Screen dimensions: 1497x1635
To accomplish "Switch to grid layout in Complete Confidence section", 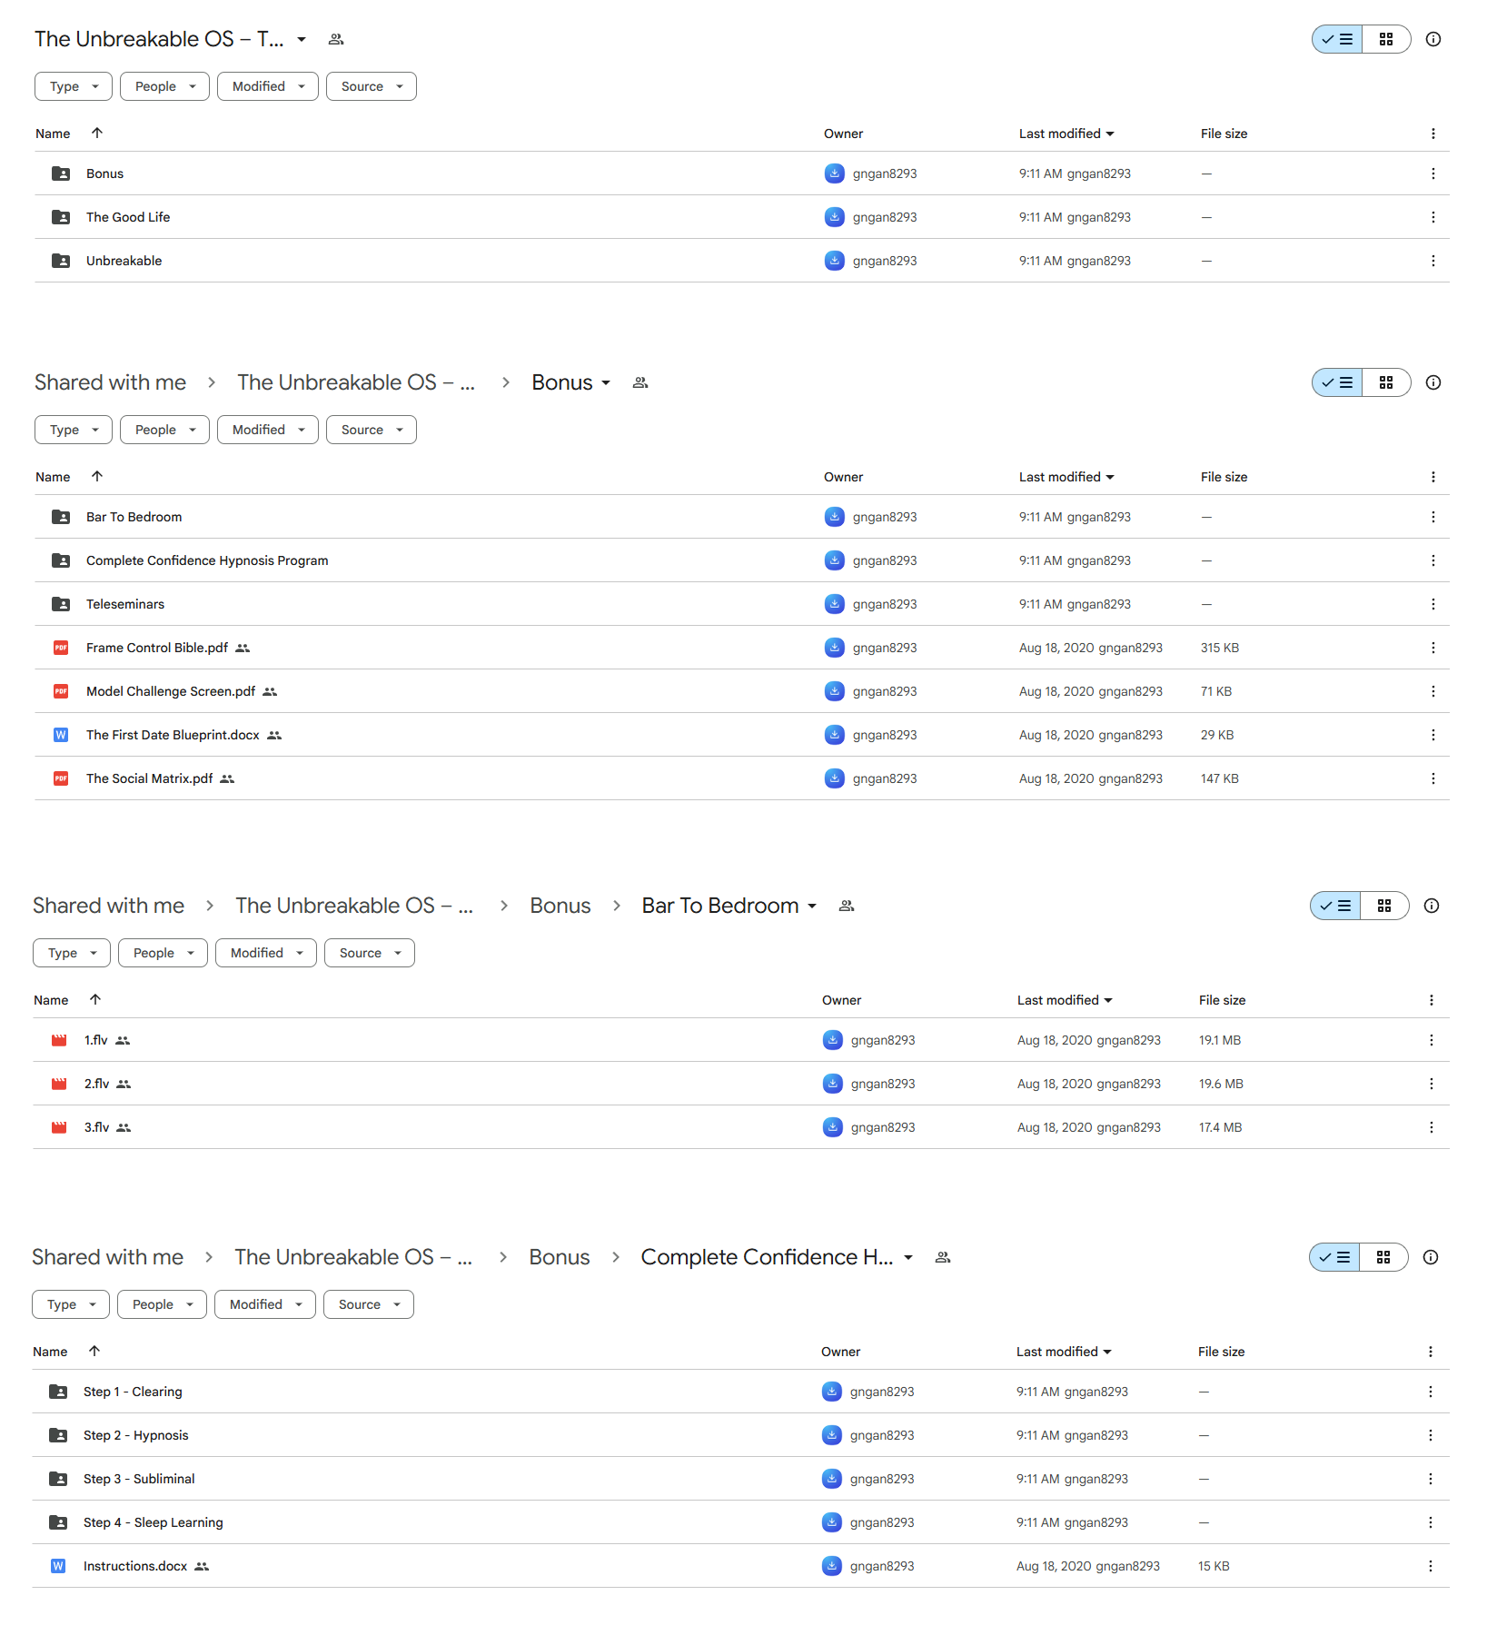I will (x=1383, y=1257).
